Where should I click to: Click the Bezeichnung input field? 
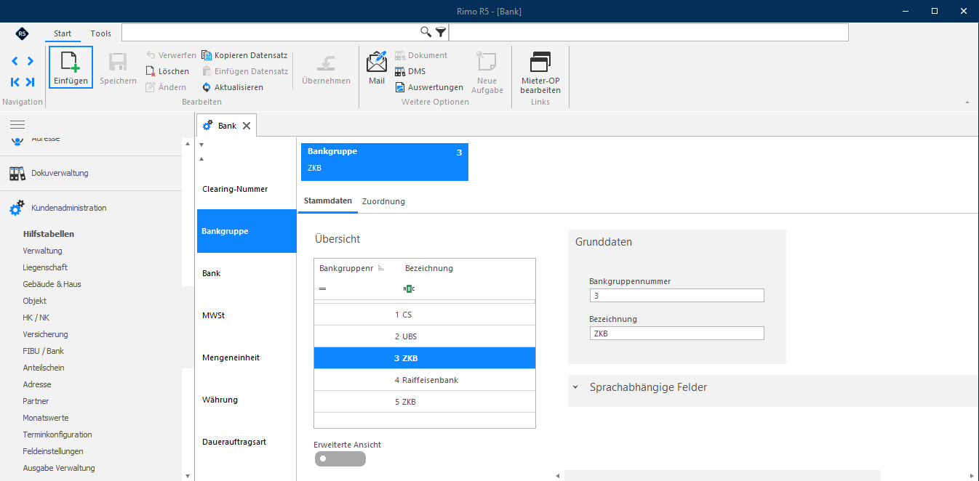[x=676, y=334]
